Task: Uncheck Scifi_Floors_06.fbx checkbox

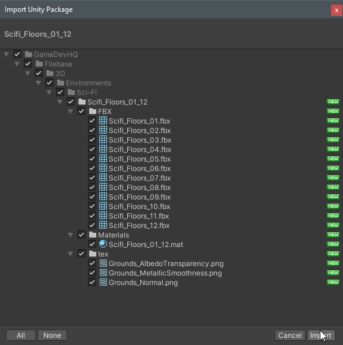Action: 92,168
